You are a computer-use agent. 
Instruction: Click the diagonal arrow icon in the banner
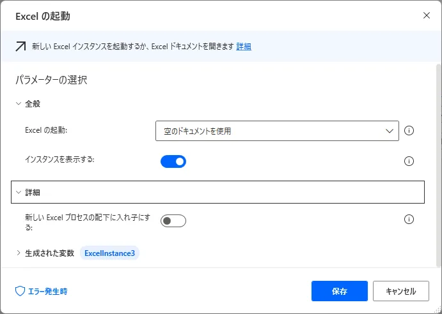click(x=21, y=46)
